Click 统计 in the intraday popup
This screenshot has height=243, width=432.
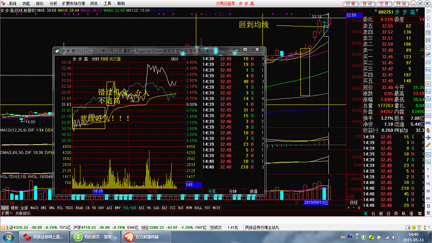pyautogui.click(x=175, y=58)
